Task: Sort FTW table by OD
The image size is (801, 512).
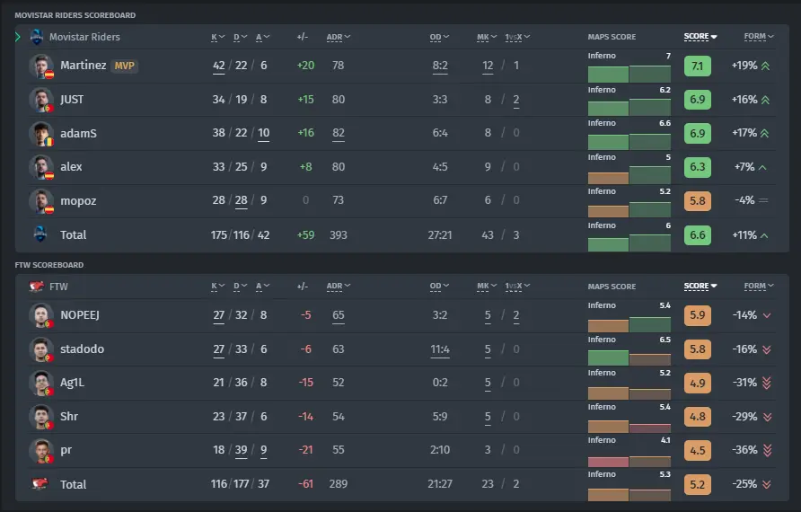Action: point(439,286)
